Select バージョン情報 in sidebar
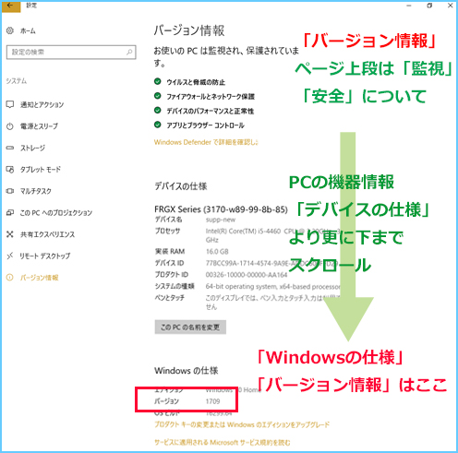Screen dimensions: 458x453 39,278
